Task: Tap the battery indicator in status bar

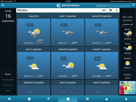Action: [x=134, y=1]
